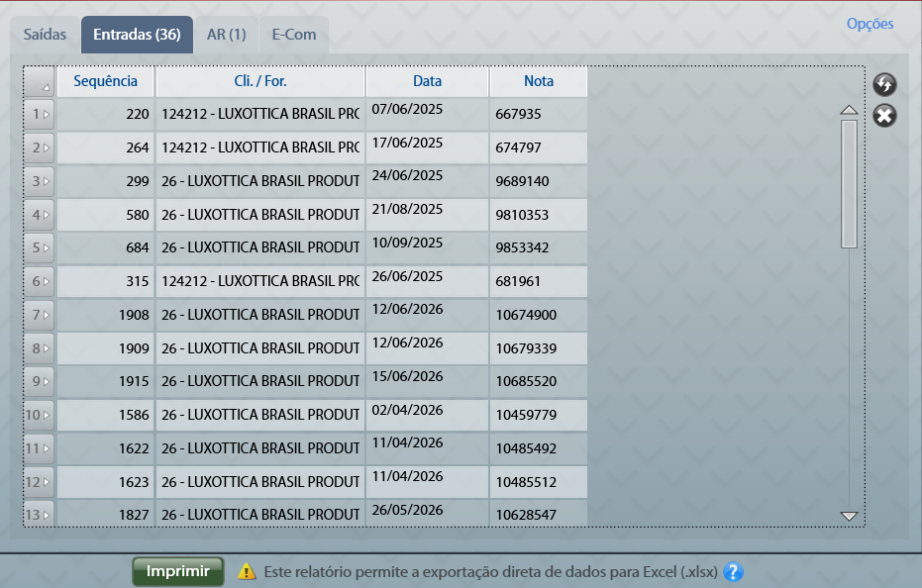Select the nota cell 9810353
922x588 pixels.
pyautogui.click(x=539, y=215)
